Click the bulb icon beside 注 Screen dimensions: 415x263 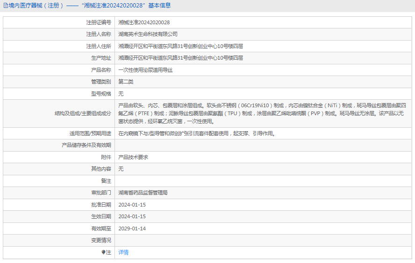(103, 252)
